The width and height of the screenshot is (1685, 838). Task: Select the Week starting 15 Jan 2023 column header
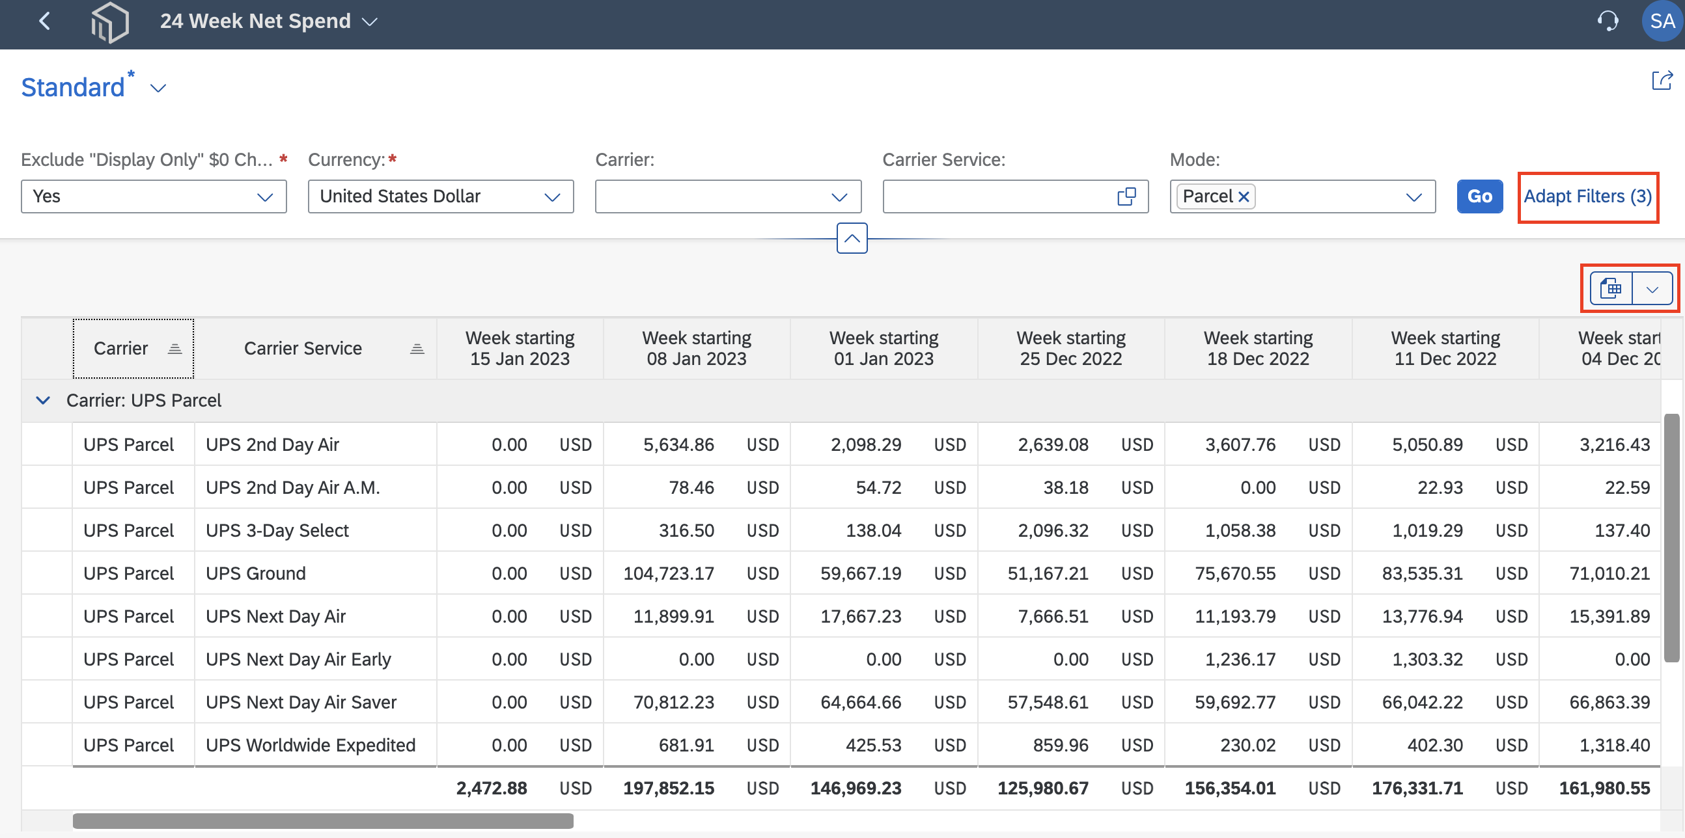pyautogui.click(x=520, y=348)
